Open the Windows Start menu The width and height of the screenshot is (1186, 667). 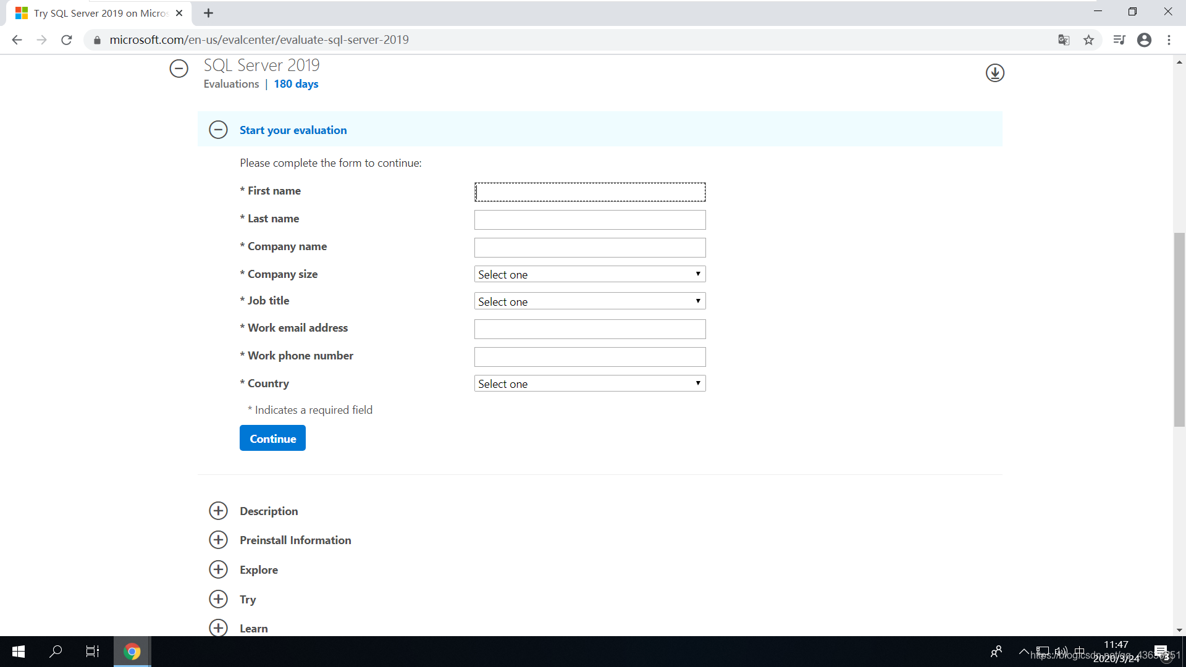[x=19, y=652]
